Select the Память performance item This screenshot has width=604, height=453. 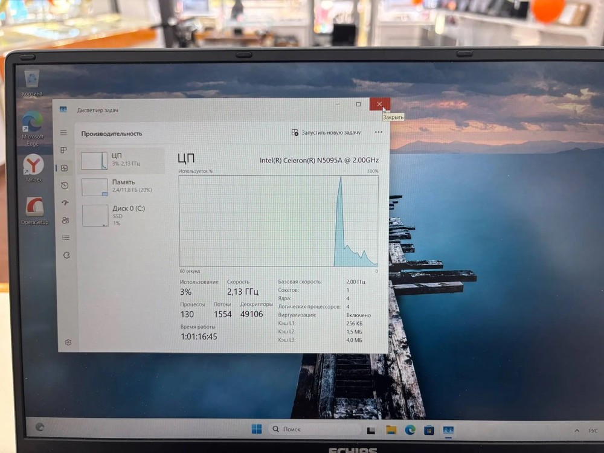pos(121,187)
